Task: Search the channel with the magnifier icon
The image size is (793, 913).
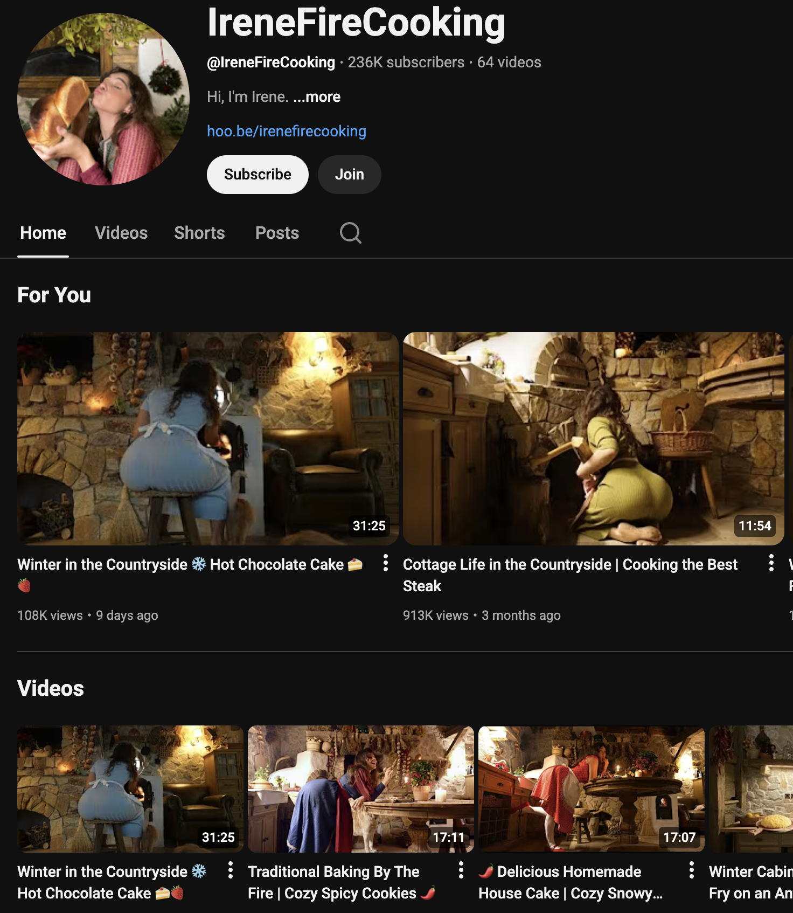Action: [x=350, y=233]
